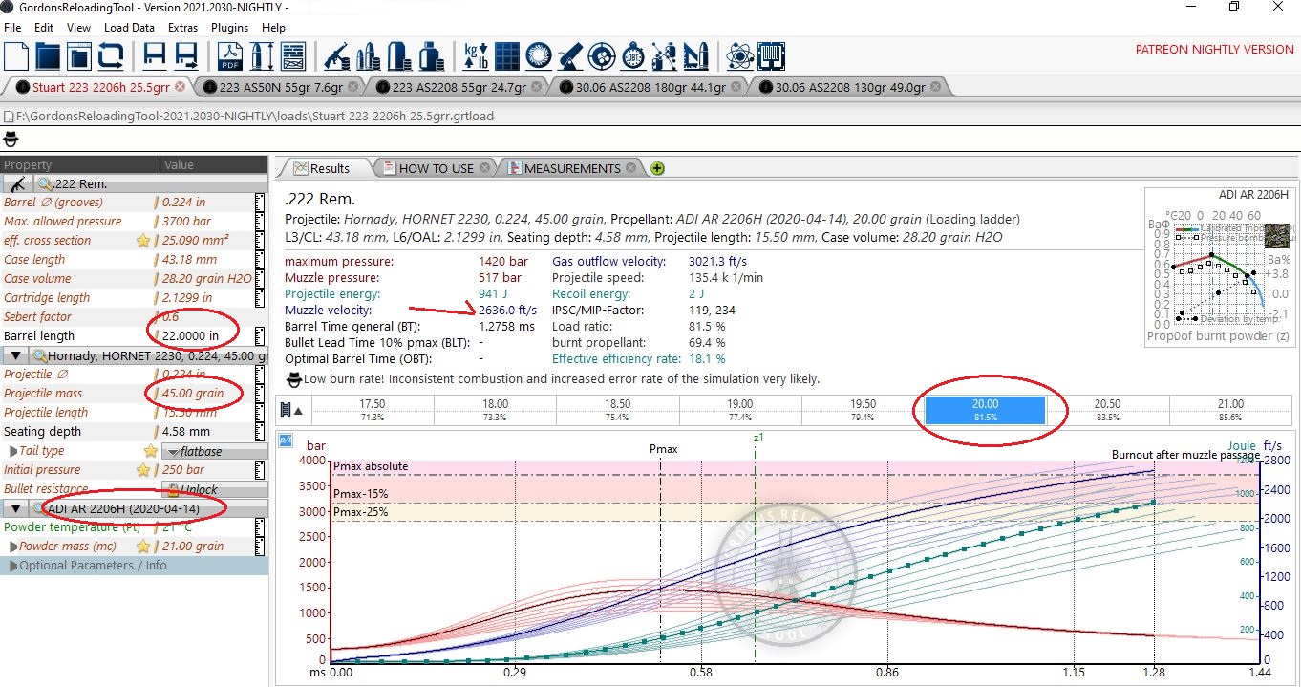
Task: Click the save file floppy icon
Action: coord(155,56)
